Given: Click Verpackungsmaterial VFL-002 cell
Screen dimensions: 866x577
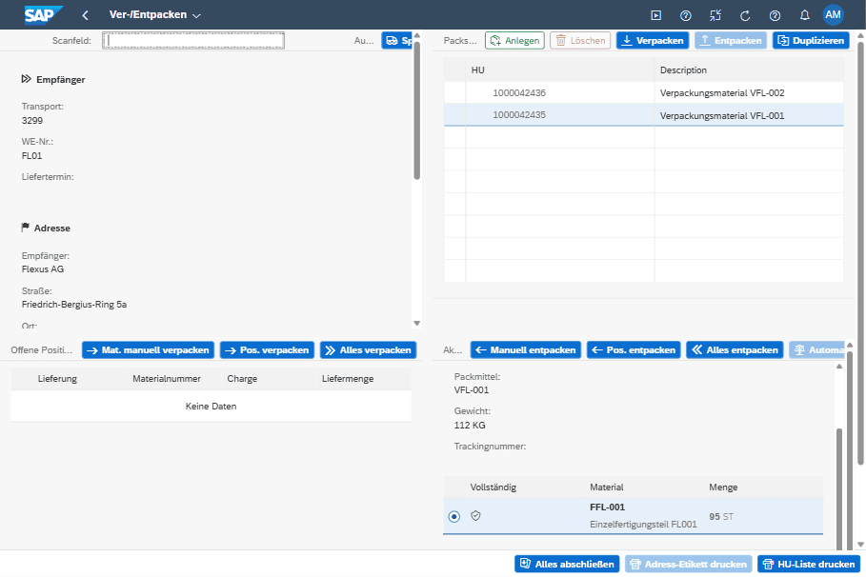Looking at the screenshot, I should point(722,92).
